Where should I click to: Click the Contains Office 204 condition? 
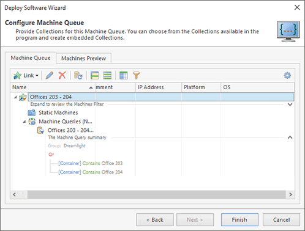click(x=90, y=172)
